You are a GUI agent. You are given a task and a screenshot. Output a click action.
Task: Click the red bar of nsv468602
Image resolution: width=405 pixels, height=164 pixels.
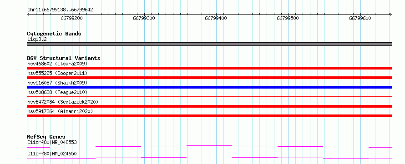point(209,68)
